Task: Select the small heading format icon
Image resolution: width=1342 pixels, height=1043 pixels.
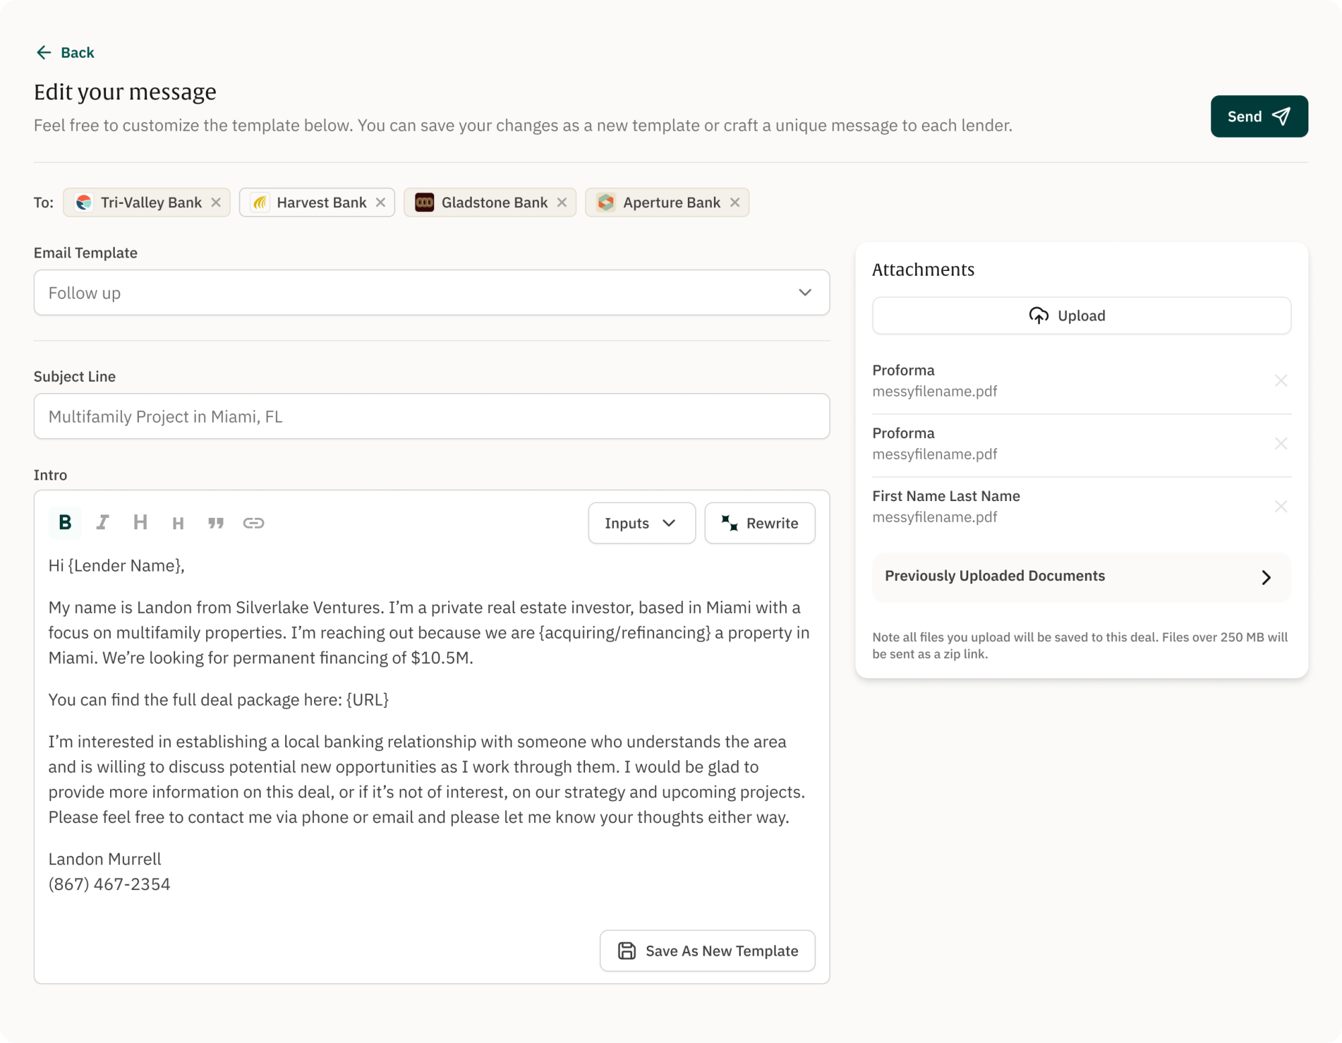Action: [x=178, y=523]
